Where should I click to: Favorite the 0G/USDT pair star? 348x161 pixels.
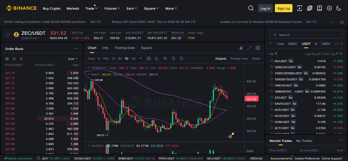pos(271,61)
